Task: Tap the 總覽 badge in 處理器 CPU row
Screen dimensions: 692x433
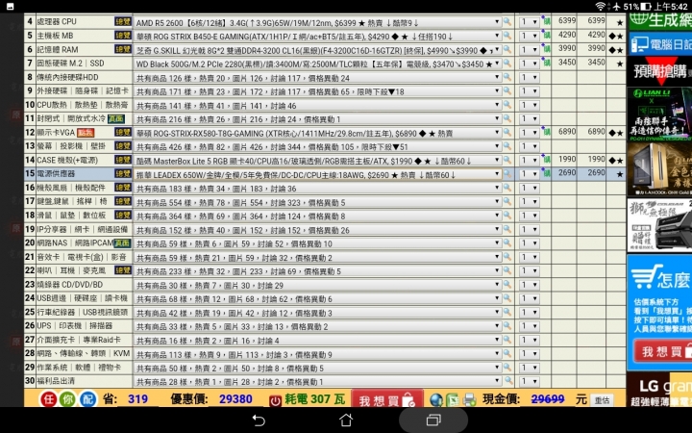Action: 123,21
